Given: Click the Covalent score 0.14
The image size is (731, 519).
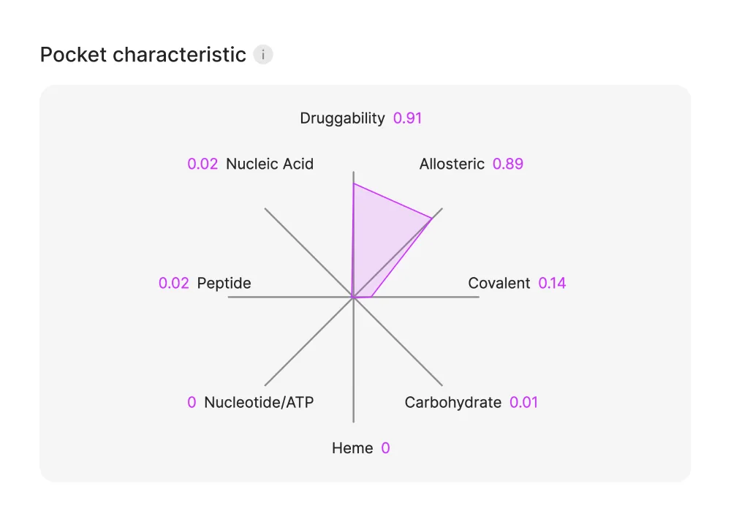Looking at the screenshot, I should 553,284.
